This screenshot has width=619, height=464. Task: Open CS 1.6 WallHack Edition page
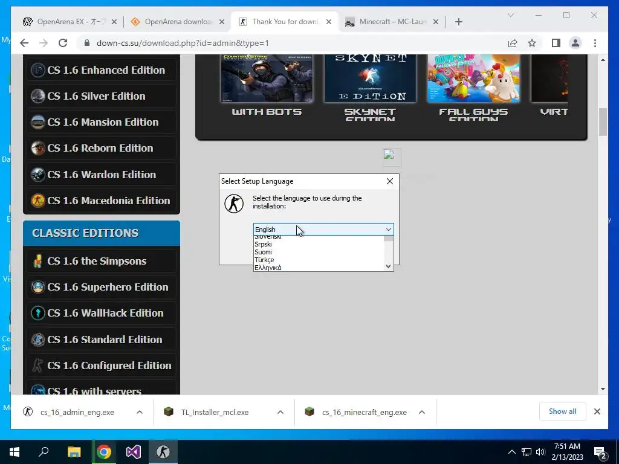click(105, 314)
